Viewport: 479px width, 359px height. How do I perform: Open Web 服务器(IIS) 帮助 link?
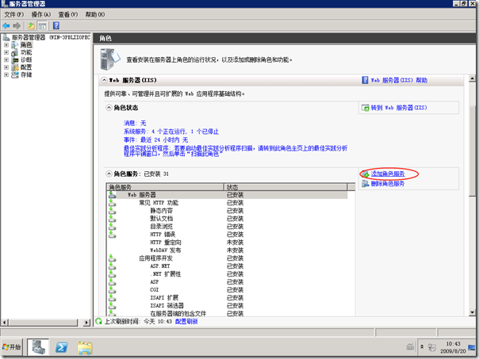399,80
